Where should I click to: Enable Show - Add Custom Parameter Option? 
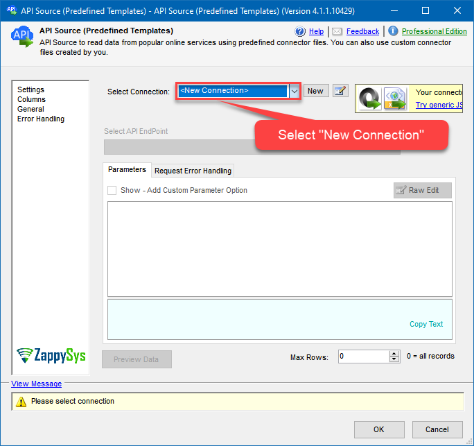click(112, 190)
